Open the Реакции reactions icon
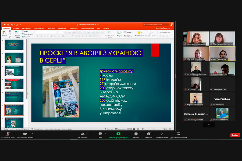 pyautogui.click(x=148, y=134)
